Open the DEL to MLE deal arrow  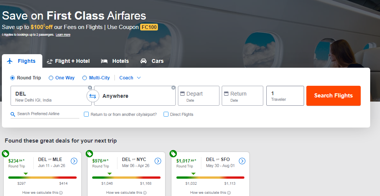coord(74,161)
